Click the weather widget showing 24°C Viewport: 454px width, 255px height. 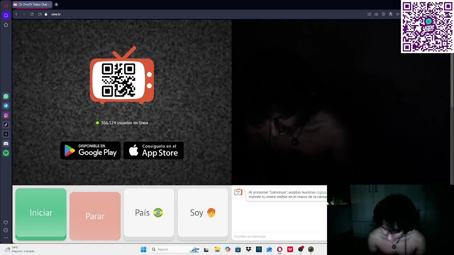point(20,249)
